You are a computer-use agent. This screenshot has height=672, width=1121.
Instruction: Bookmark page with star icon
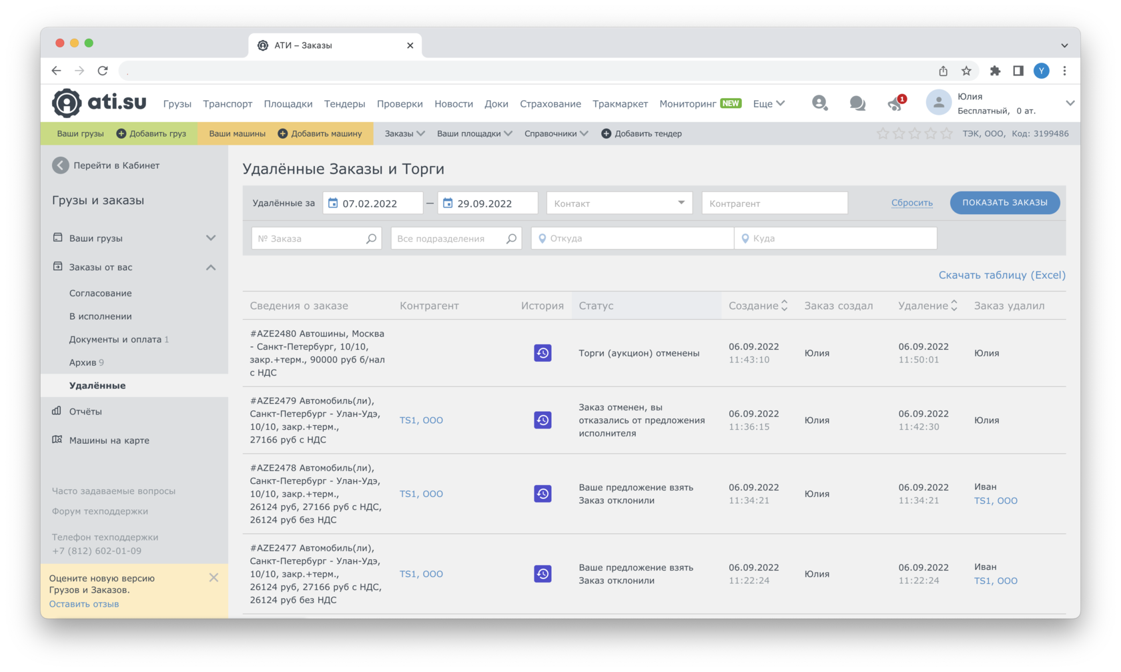point(966,71)
